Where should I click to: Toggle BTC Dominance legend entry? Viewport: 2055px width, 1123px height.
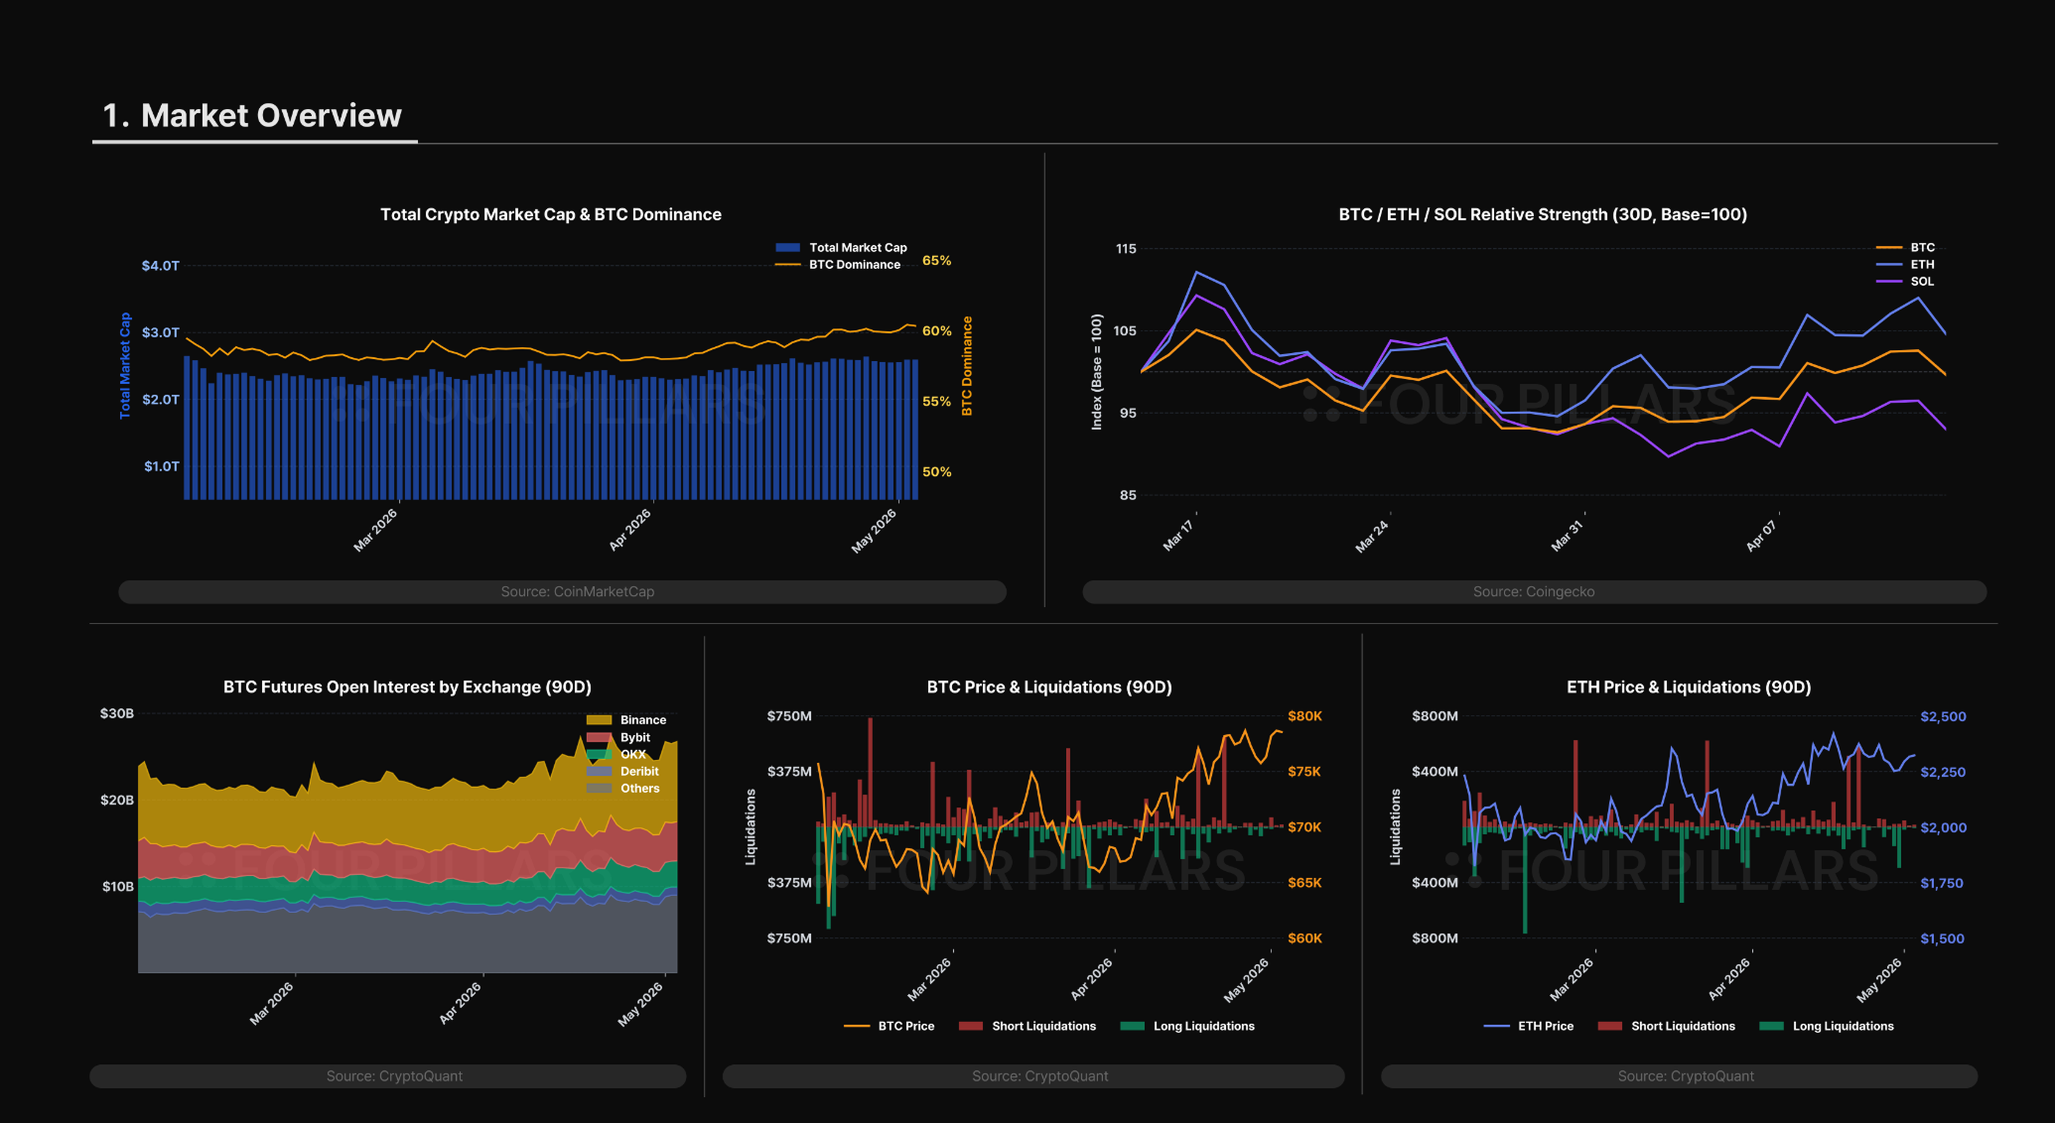[838, 264]
